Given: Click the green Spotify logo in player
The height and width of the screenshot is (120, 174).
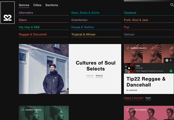Looking at the screenshot, I should 171,71.
